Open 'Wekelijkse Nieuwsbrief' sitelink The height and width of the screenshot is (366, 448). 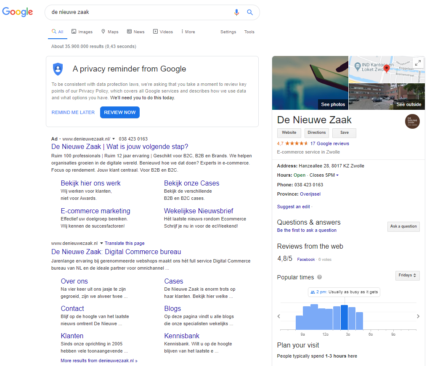pyautogui.click(x=199, y=211)
